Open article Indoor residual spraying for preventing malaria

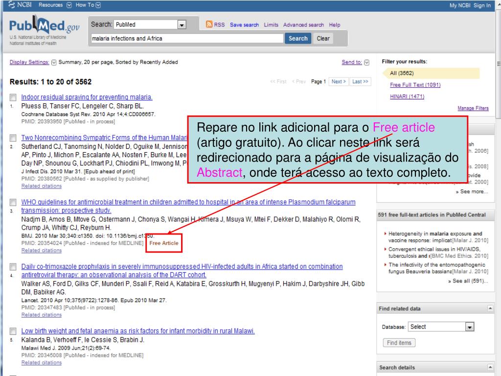pyautogui.click(x=87, y=97)
